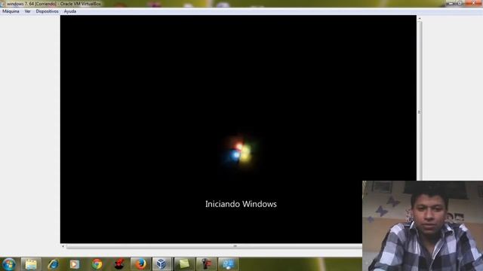Click the vertical scrollbar of VM view
The image size is (483, 271).
[420, 112]
